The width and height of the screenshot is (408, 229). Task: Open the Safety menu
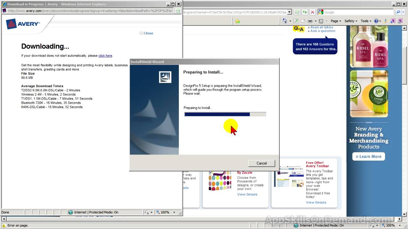pyautogui.click(x=351, y=21)
